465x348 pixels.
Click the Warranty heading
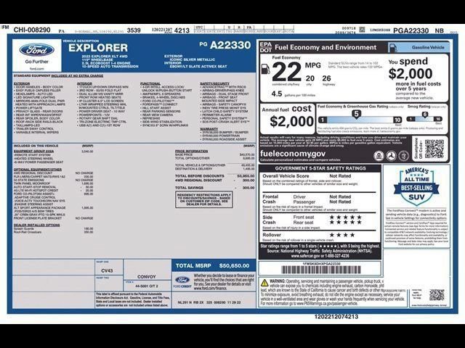tap(209, 129)
